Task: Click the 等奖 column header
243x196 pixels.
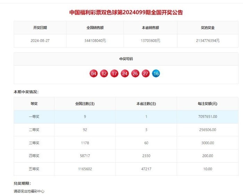Action: click(34, 104)
